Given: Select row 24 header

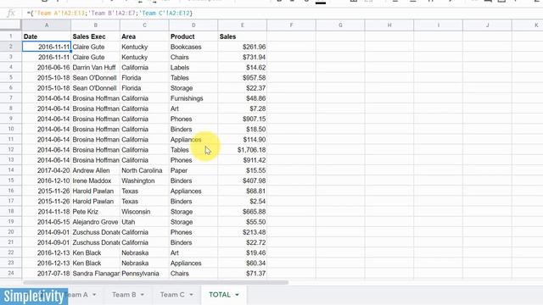Looking at the screenshot, I should [11, 273].
